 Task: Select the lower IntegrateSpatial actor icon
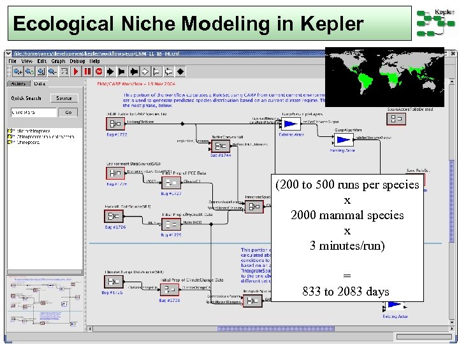(252, 301)
